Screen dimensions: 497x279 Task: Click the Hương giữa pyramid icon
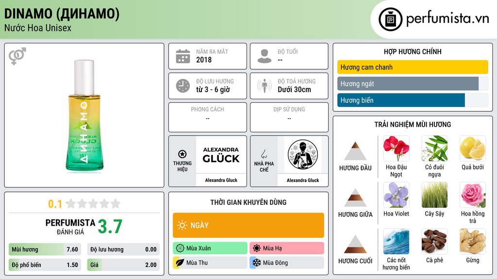(x=355, y=198)
